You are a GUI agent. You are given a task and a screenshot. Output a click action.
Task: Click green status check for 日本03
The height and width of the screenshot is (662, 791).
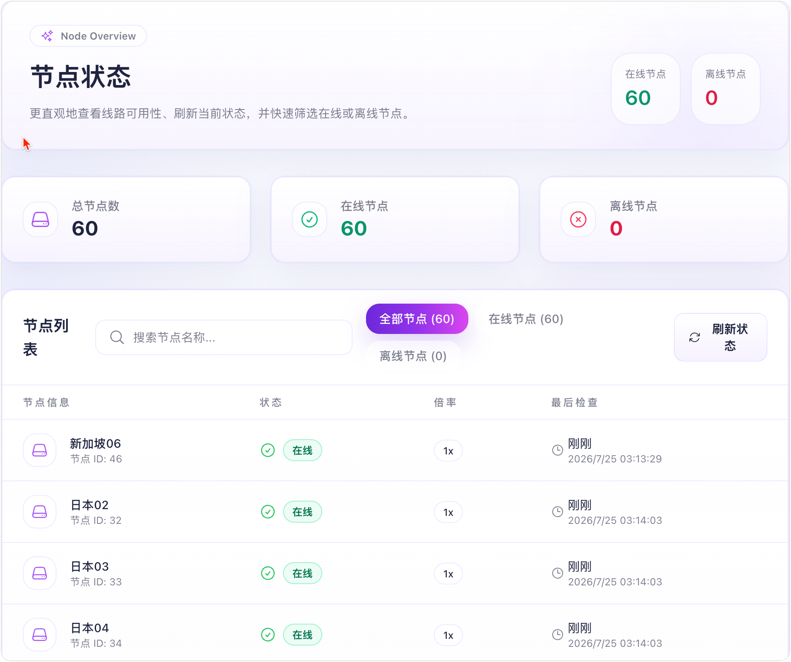pyautogui.click(x=268, y=573)
